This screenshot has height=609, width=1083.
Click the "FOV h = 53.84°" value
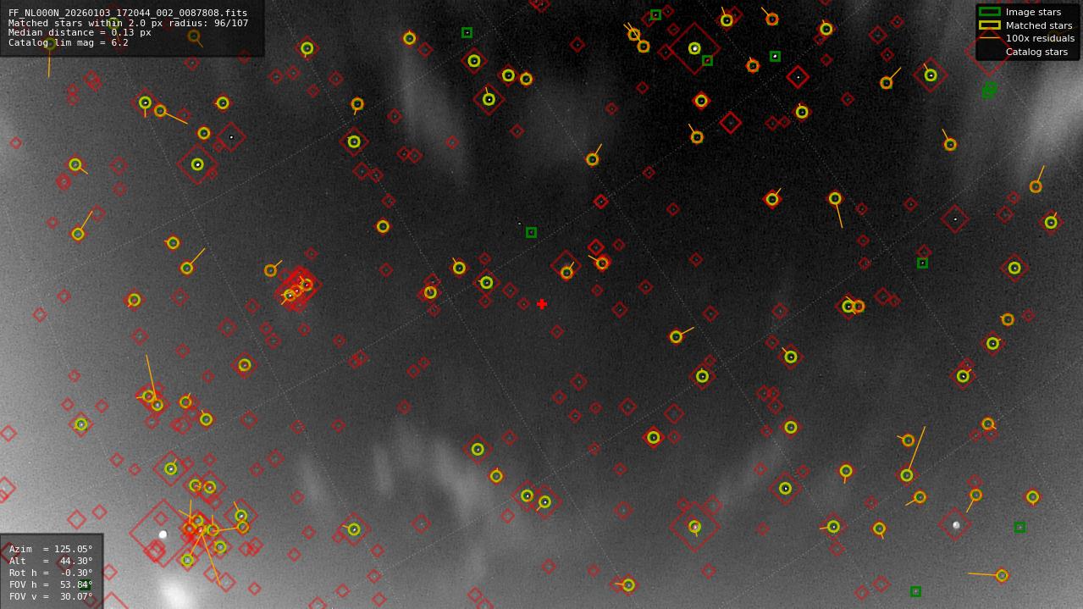(51, 584)
